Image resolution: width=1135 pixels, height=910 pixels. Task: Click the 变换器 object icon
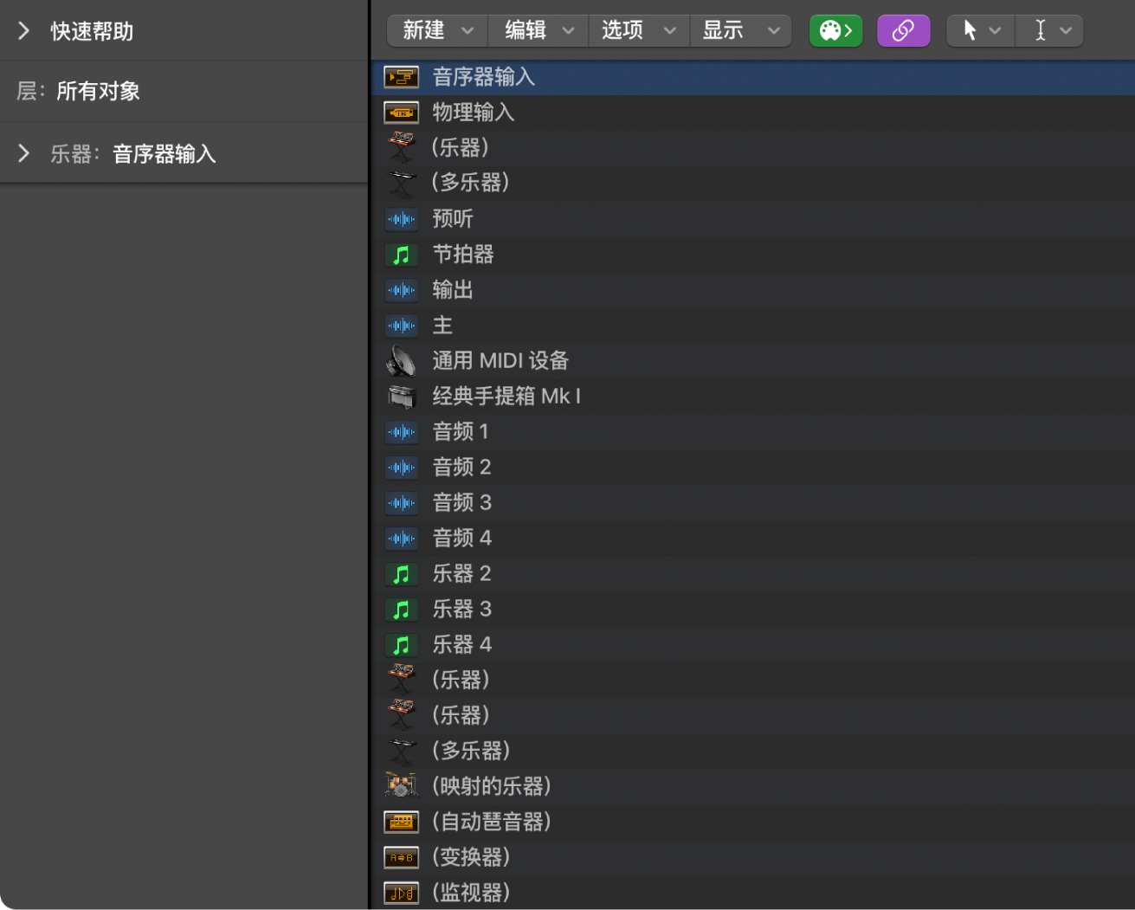401,856
